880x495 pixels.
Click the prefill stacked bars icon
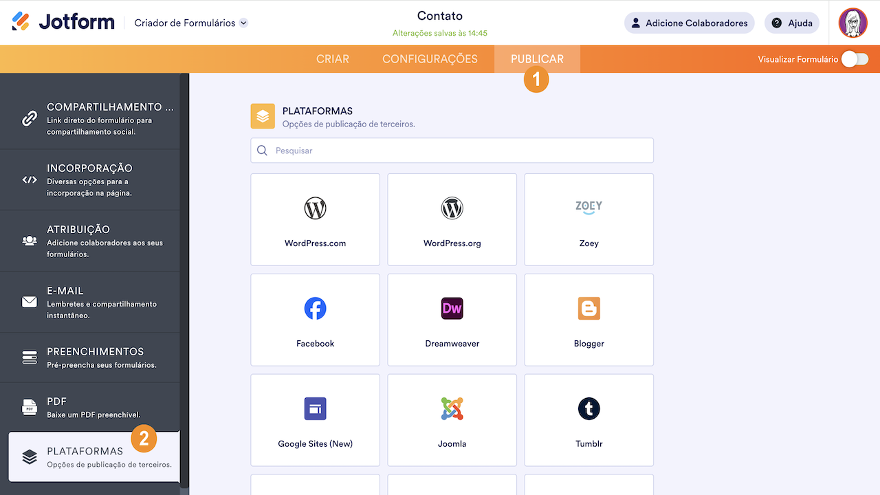[x=30, y=357]
